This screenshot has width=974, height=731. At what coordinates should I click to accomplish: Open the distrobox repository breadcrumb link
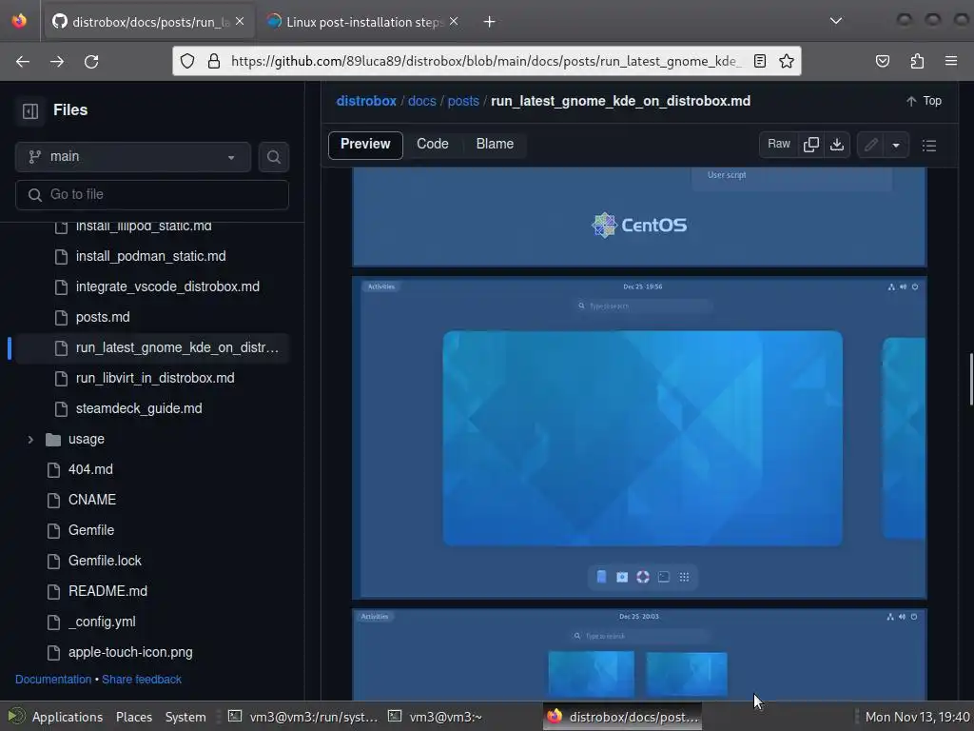pyautogui.click(x=366, y=101)
